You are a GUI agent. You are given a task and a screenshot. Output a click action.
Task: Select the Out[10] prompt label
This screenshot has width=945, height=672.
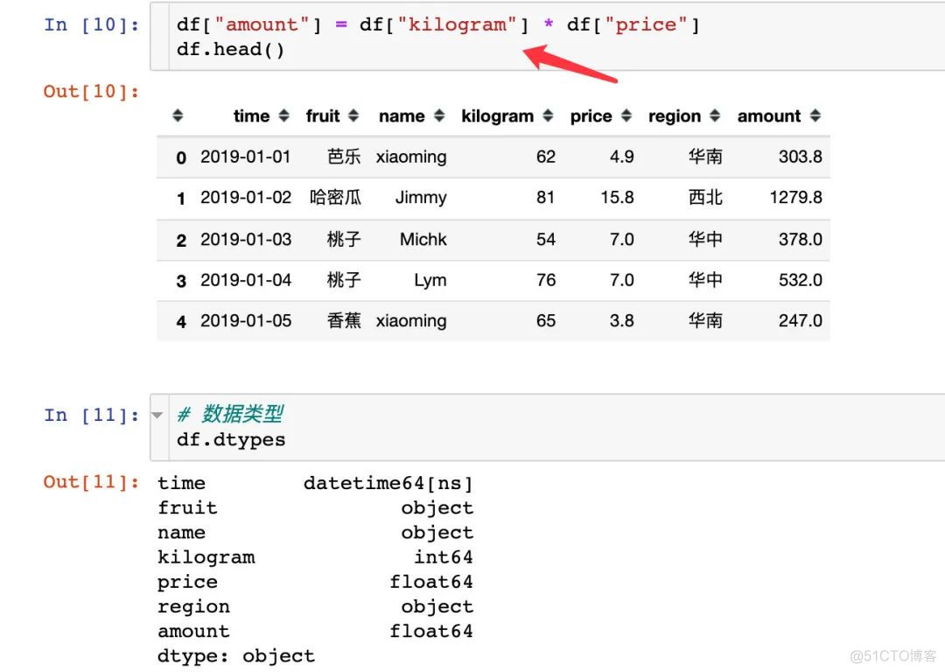pyautogui.click(x=91, y=92)
